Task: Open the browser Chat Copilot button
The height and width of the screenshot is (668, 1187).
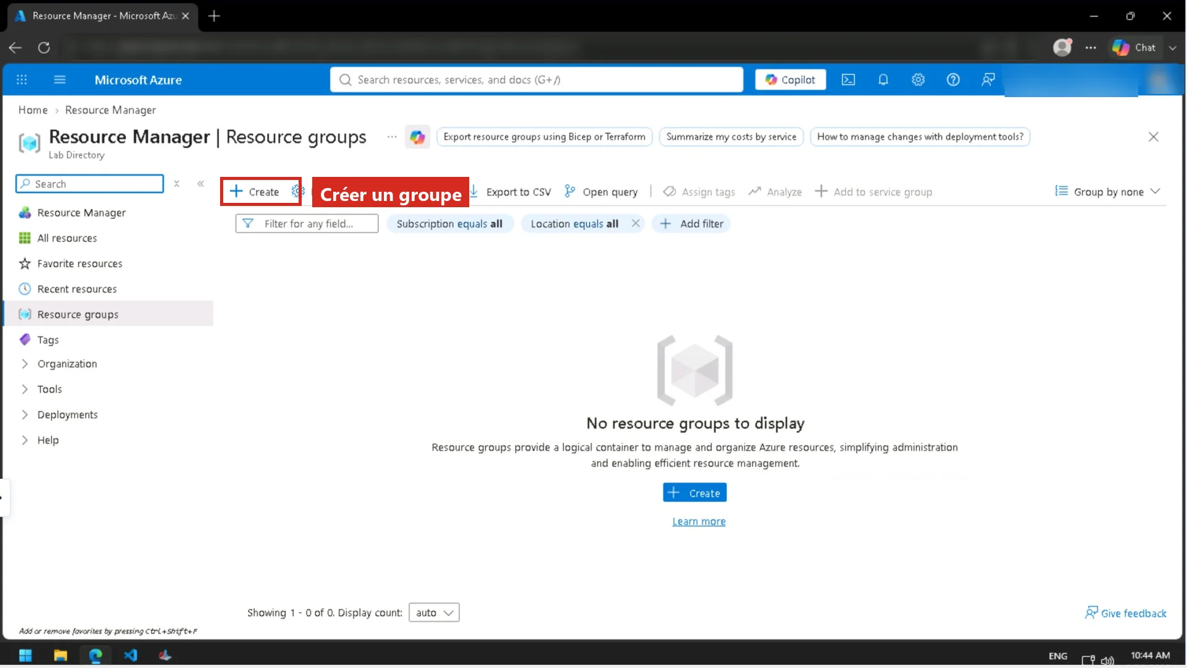Action: click(1134, 48)
